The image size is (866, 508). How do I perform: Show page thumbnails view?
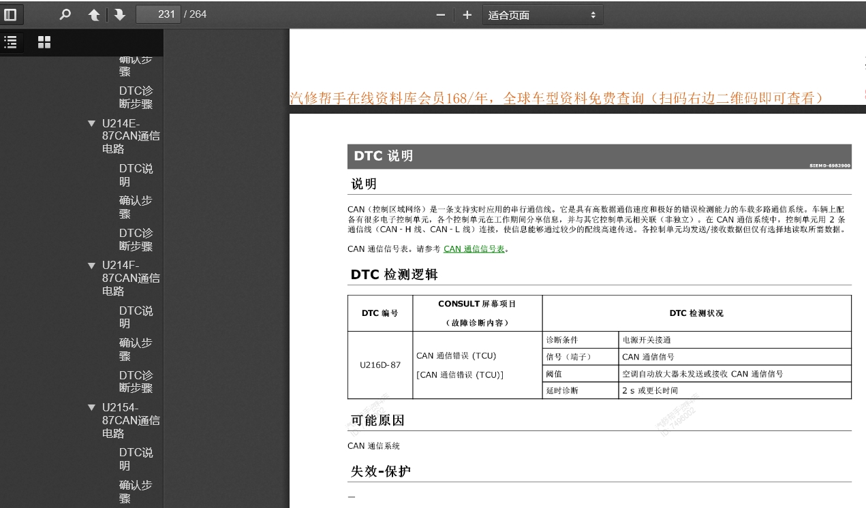[x=44, y=42]
